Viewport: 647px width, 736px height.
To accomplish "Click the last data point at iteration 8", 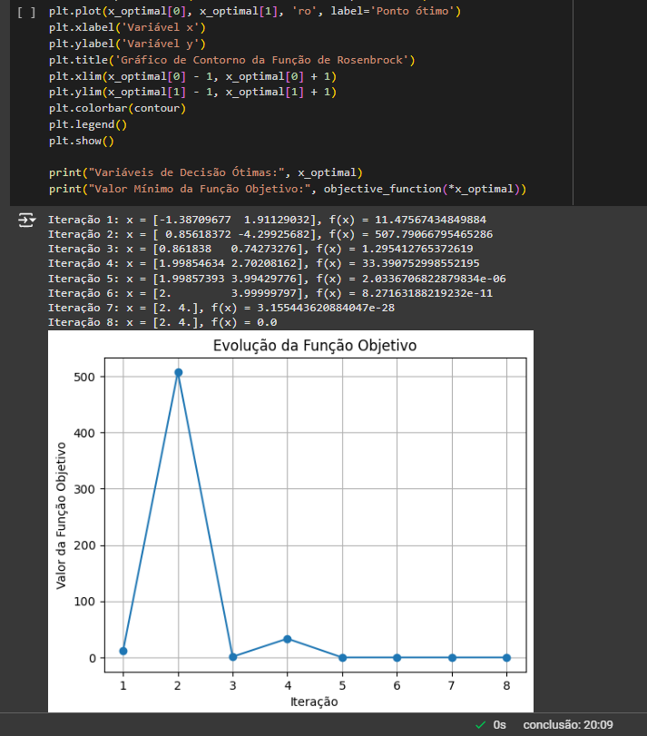I will [x=506, y=657].
